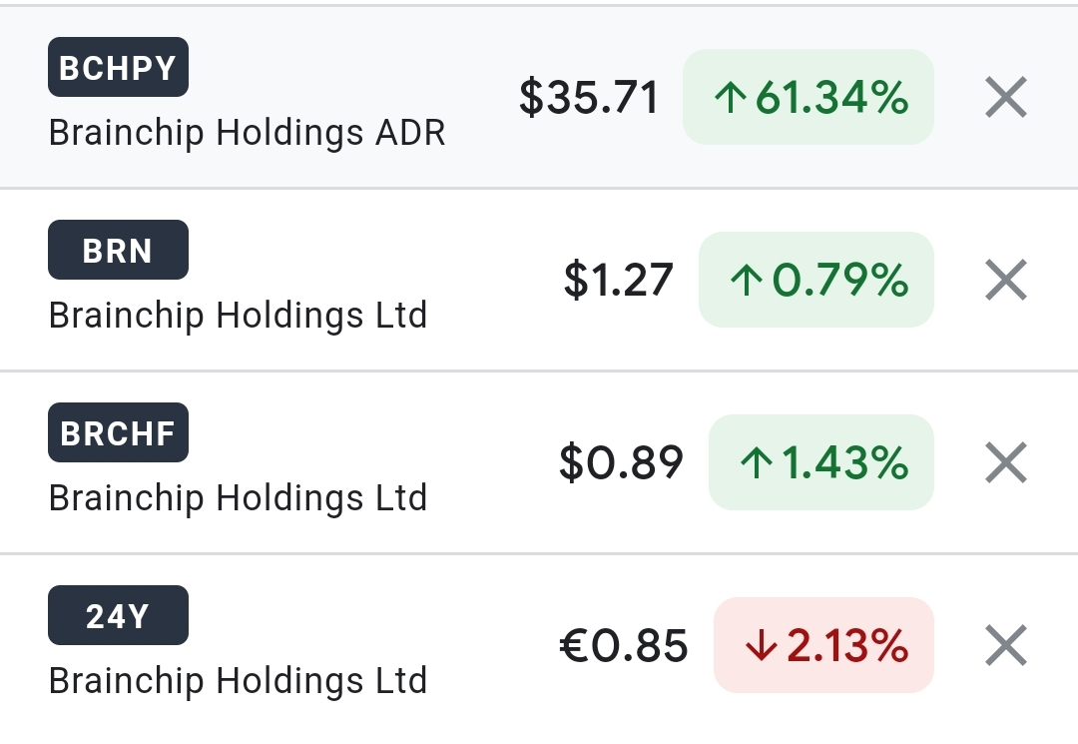Image resolution: width=1078 pixels, height=744 pixels.
Task: Click the $1.27 price
Action: 618,281
